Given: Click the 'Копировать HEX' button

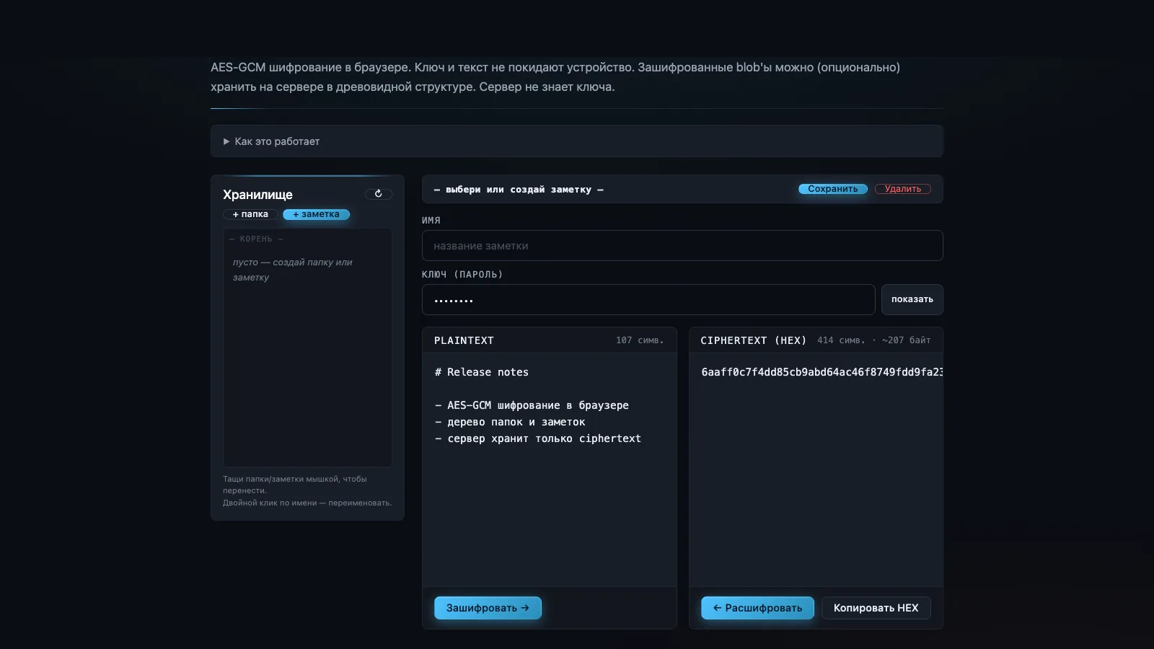Looking at the screenshot, I should pyautogui.click(x=876, y=608).
